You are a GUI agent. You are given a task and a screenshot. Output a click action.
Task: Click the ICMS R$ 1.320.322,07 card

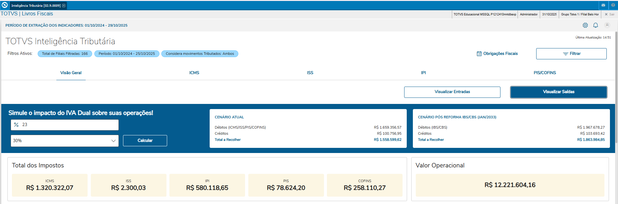pyautogui.click(x=50, y=185)
